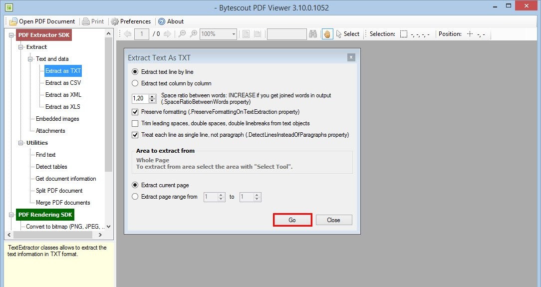Click the Print toolbar button
The width and height of the screenshot is (541, 287).
pyautogui.click(x=93, y=21)
